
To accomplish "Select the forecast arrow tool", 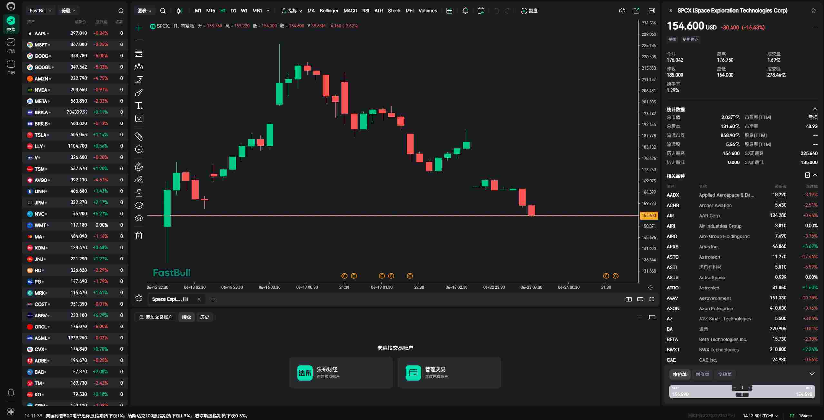I will [139, 80].
